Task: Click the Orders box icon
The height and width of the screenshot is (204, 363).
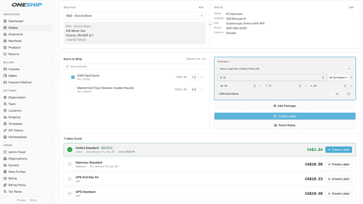Action: [x=5, y=28]
